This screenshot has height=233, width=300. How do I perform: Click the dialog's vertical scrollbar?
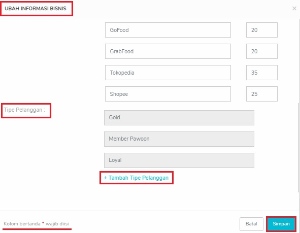[x=299, y=147]
